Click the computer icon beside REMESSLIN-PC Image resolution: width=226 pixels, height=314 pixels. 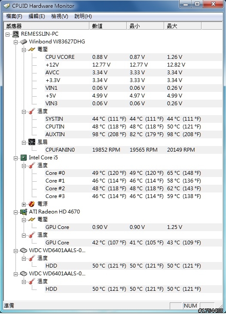click(15, 34)
